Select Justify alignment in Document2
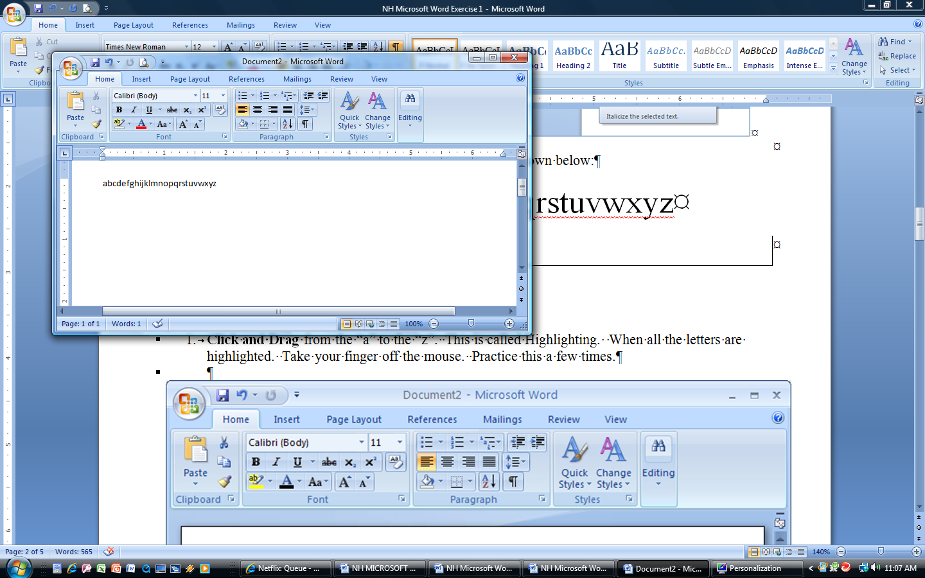925x578 pixels. pyautogui.click(x=288, y=110)
